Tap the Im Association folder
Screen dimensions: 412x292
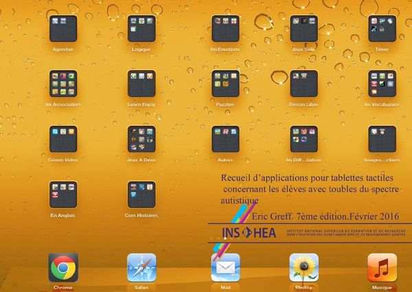(x=63, y=84)
